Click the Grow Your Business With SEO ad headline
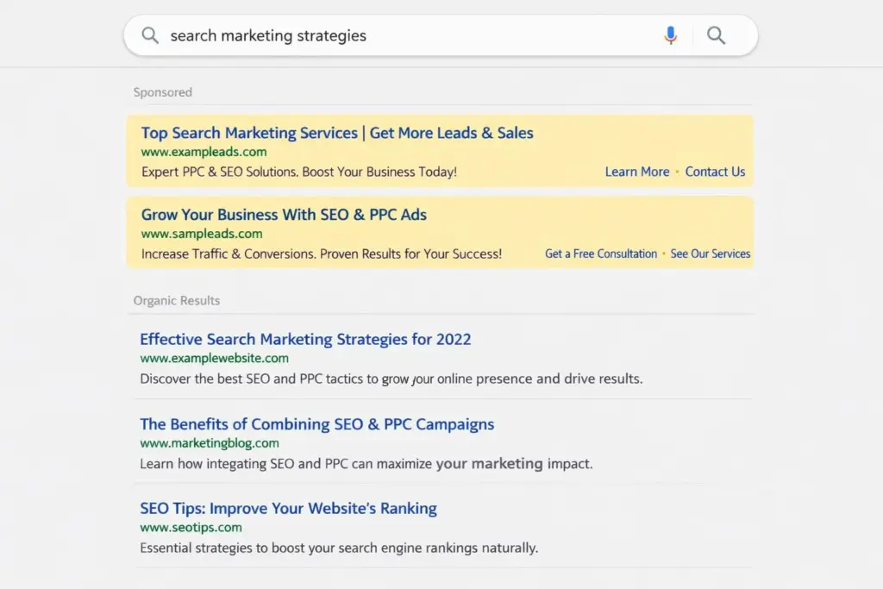883x589 pixels. tap(284, 215)
